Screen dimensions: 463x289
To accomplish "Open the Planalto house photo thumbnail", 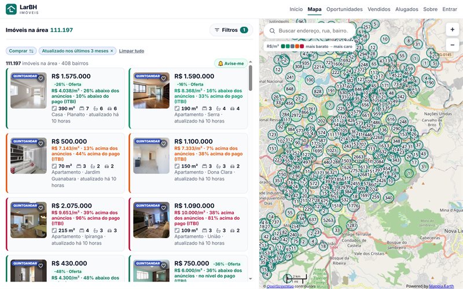I will point(28,91).
